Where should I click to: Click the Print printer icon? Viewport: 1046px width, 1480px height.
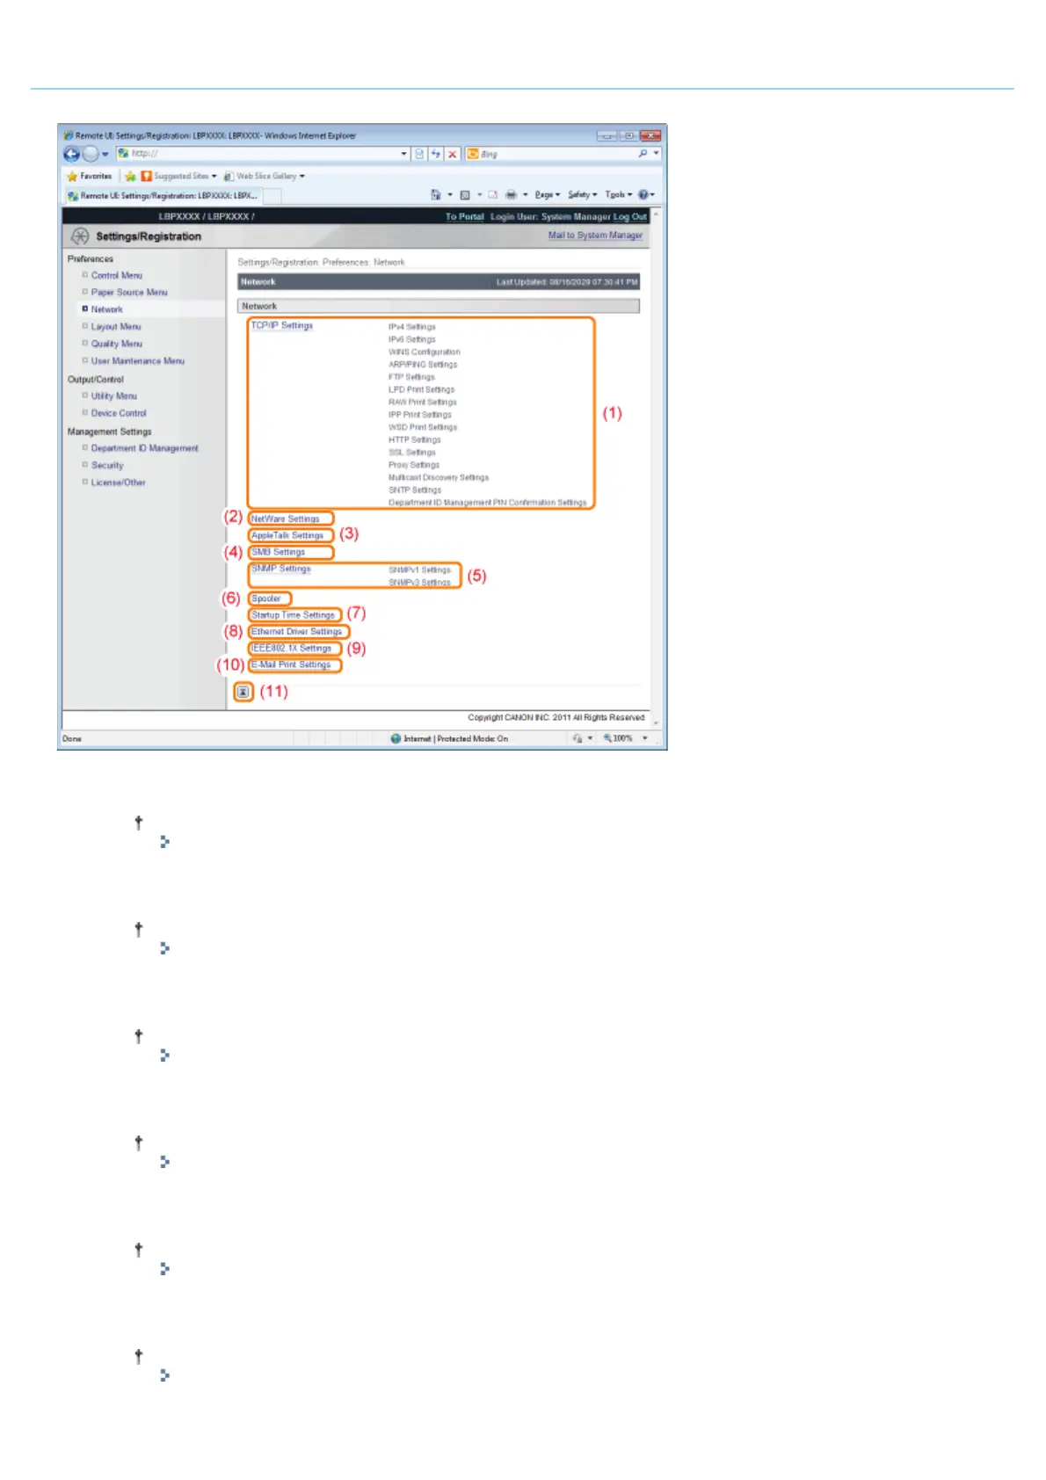click(x=511, y=195)
